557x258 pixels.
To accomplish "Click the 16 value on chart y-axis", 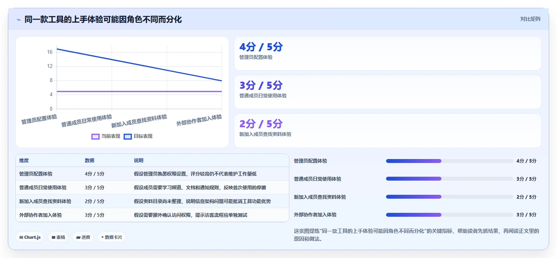I will 50,52.
